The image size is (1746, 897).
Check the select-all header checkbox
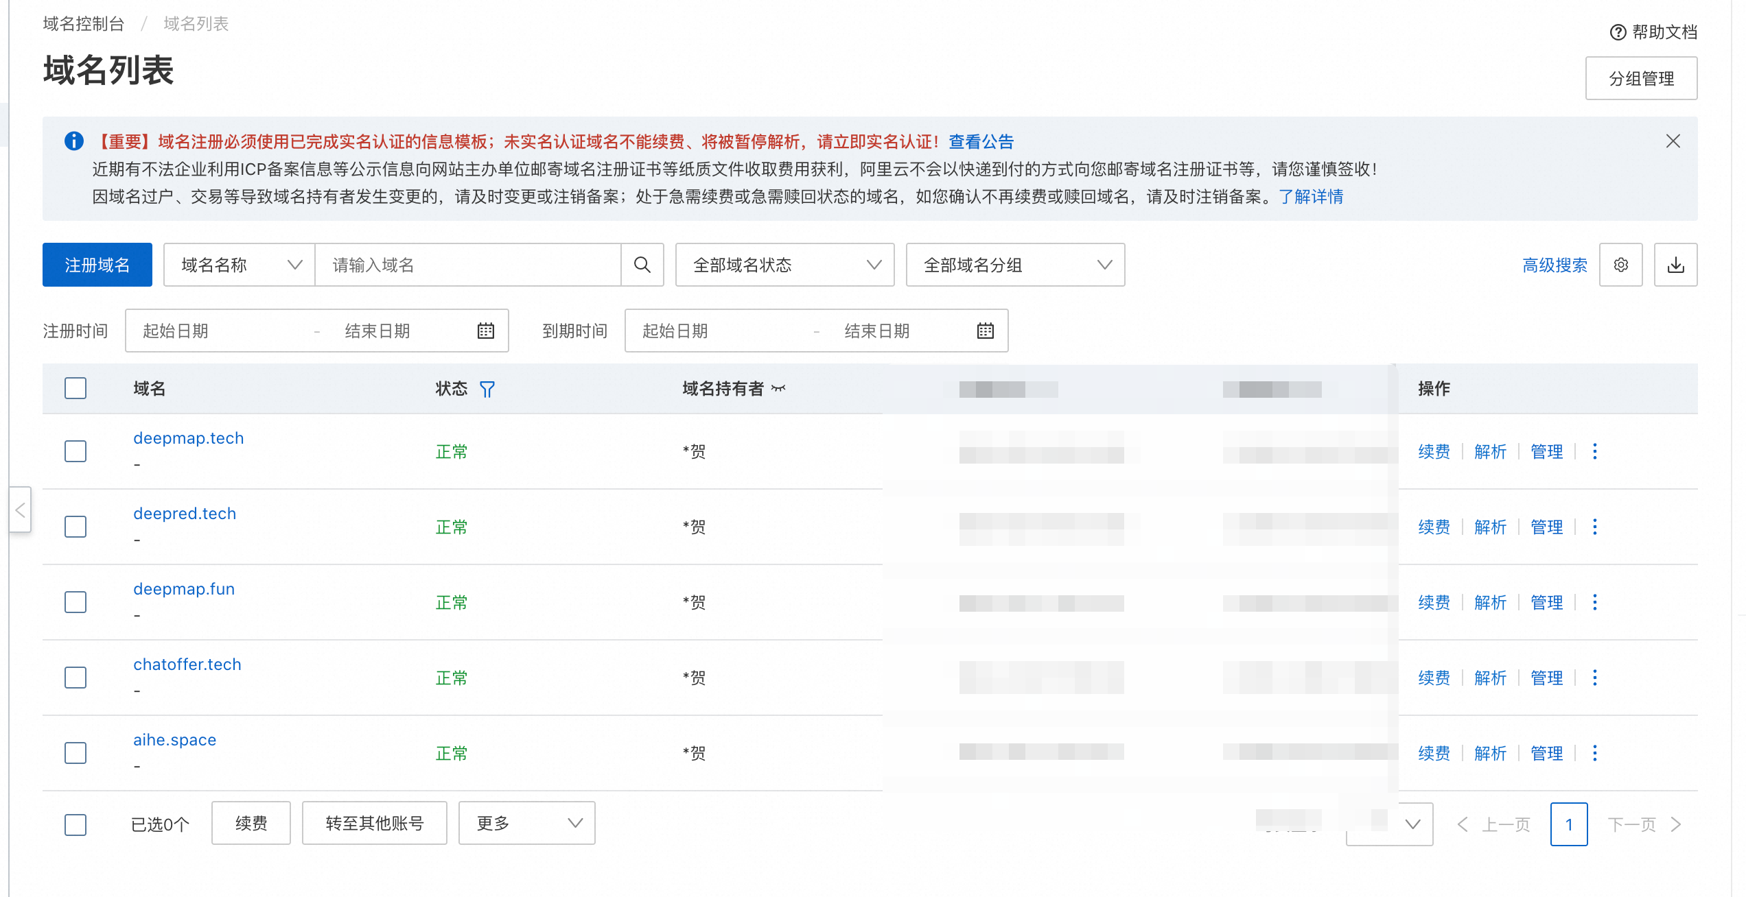tap(75, 388)
